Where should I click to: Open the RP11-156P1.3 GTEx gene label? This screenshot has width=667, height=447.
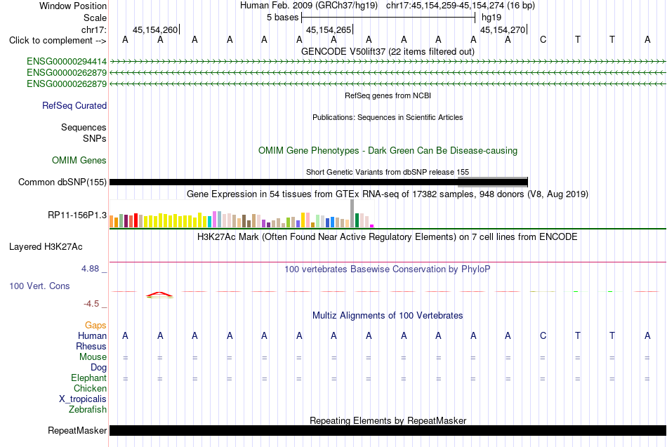coord(77,215)
